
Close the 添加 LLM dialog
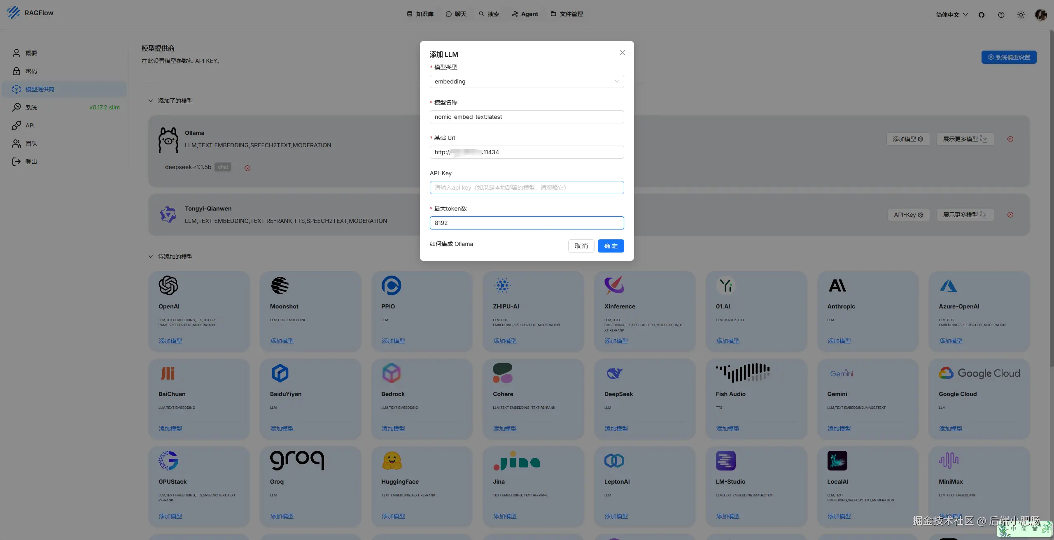point(623,53)
